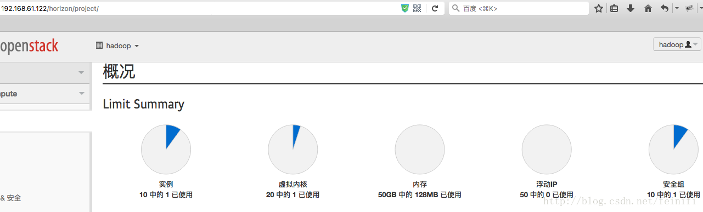Click the instances usage pie chart
Image resolution: width=703 pixels, height=212 pixels.
166,149
